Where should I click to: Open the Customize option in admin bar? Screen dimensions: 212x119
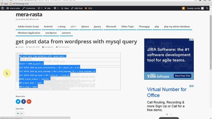pos(29,8)
